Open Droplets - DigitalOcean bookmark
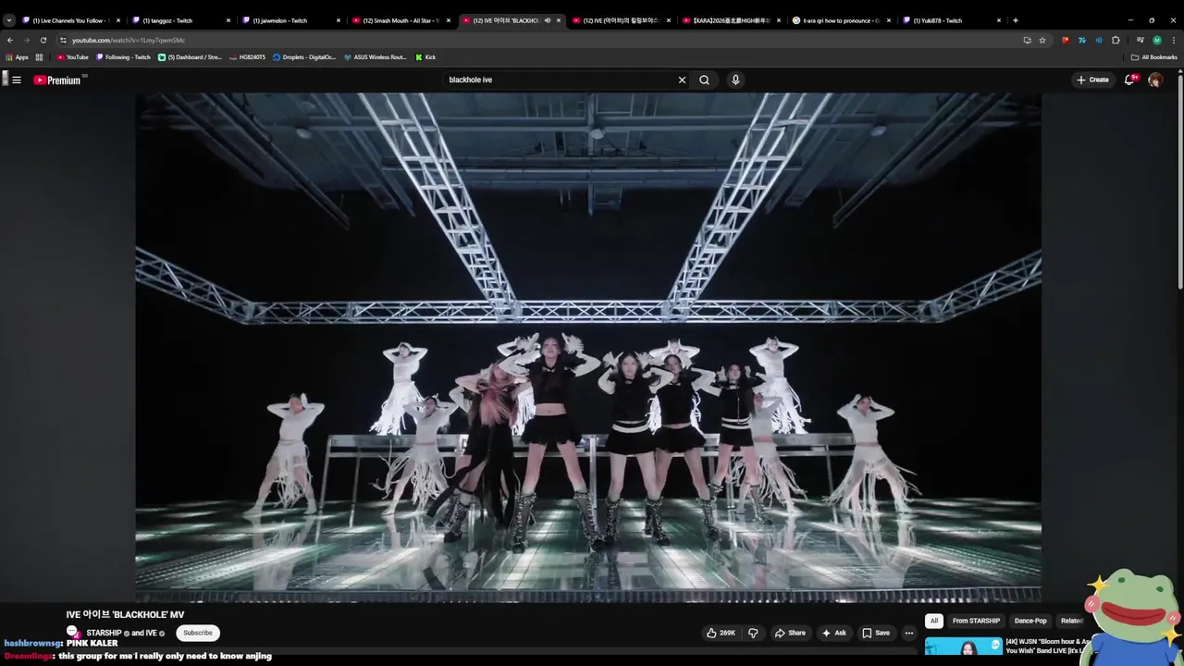This screenshot has height=666, width=1184. click(x=304, y=57)
